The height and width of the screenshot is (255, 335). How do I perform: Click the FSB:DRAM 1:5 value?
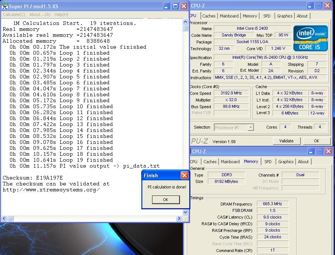(273, 210)
